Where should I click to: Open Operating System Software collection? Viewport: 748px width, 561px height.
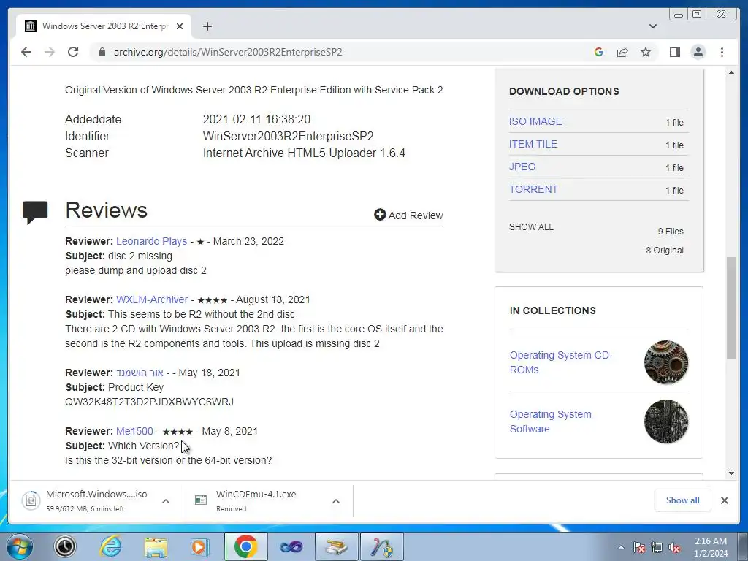tap(551, 421)
